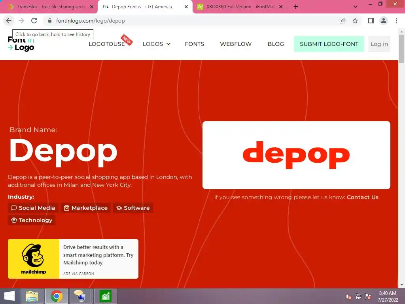Click the page vertical scrollbar thumb
Viewport: 405px width, 304px height.
pyautogui.click(x=401, y=48)
